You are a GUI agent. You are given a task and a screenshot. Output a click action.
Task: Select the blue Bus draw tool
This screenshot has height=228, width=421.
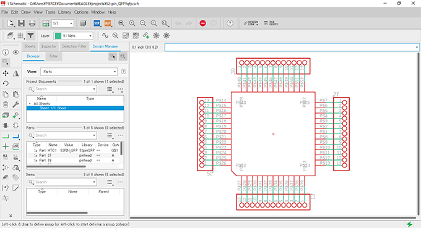[16, 137]
